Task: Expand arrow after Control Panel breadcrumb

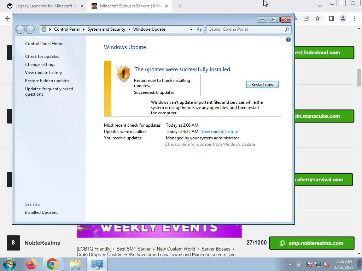Action: coord(83,29)
